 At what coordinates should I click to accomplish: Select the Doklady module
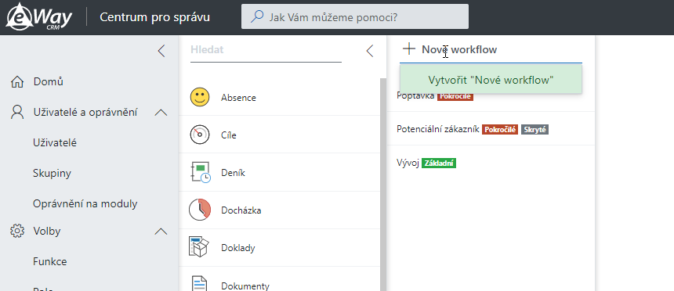point(280,248)
